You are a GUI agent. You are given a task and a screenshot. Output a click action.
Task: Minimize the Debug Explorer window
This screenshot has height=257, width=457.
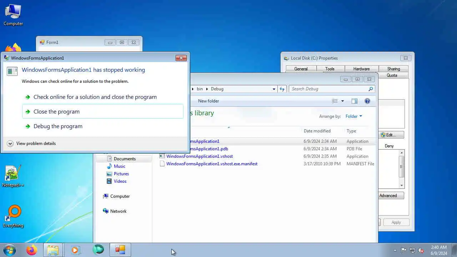[346, 79]
